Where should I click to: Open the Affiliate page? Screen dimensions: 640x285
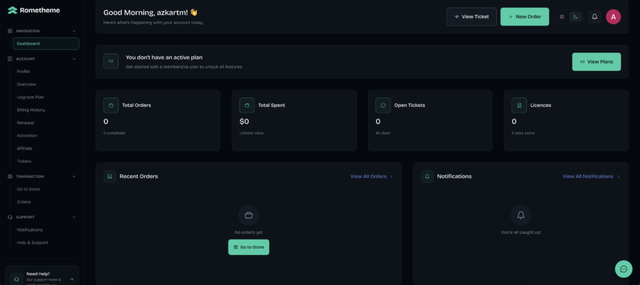tap(24, 148)
